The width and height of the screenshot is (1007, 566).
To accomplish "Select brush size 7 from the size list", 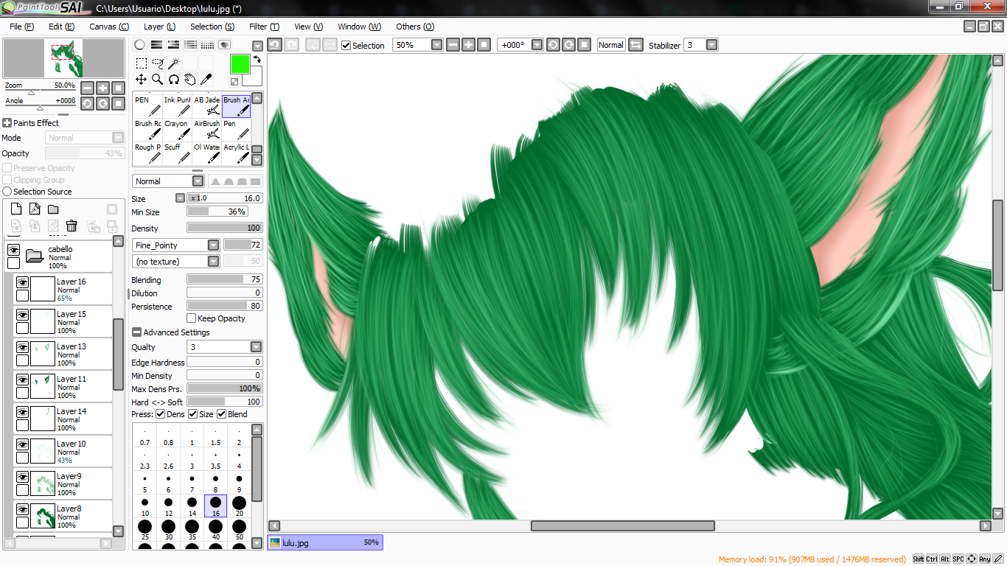I will tap(192, 483).
